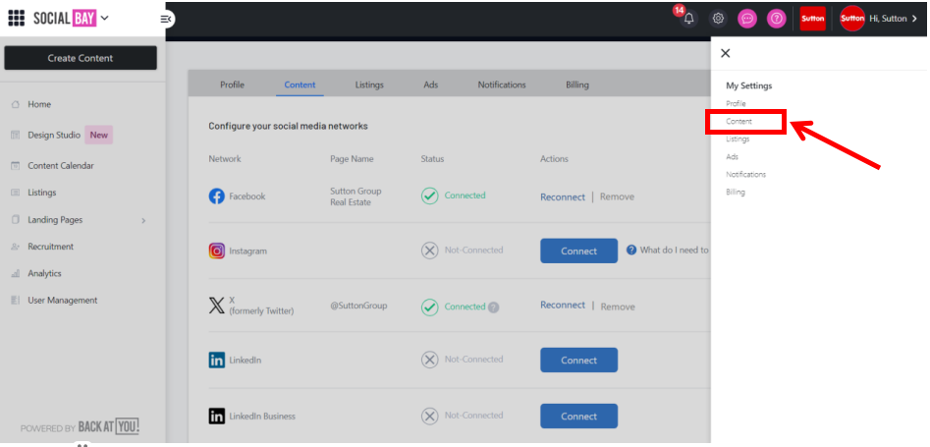Image resolution: width=930 pixels, height=447 pixels.
Task: Reconnect the X (formerly Twitter) account
Action: (x=563, y=306)
